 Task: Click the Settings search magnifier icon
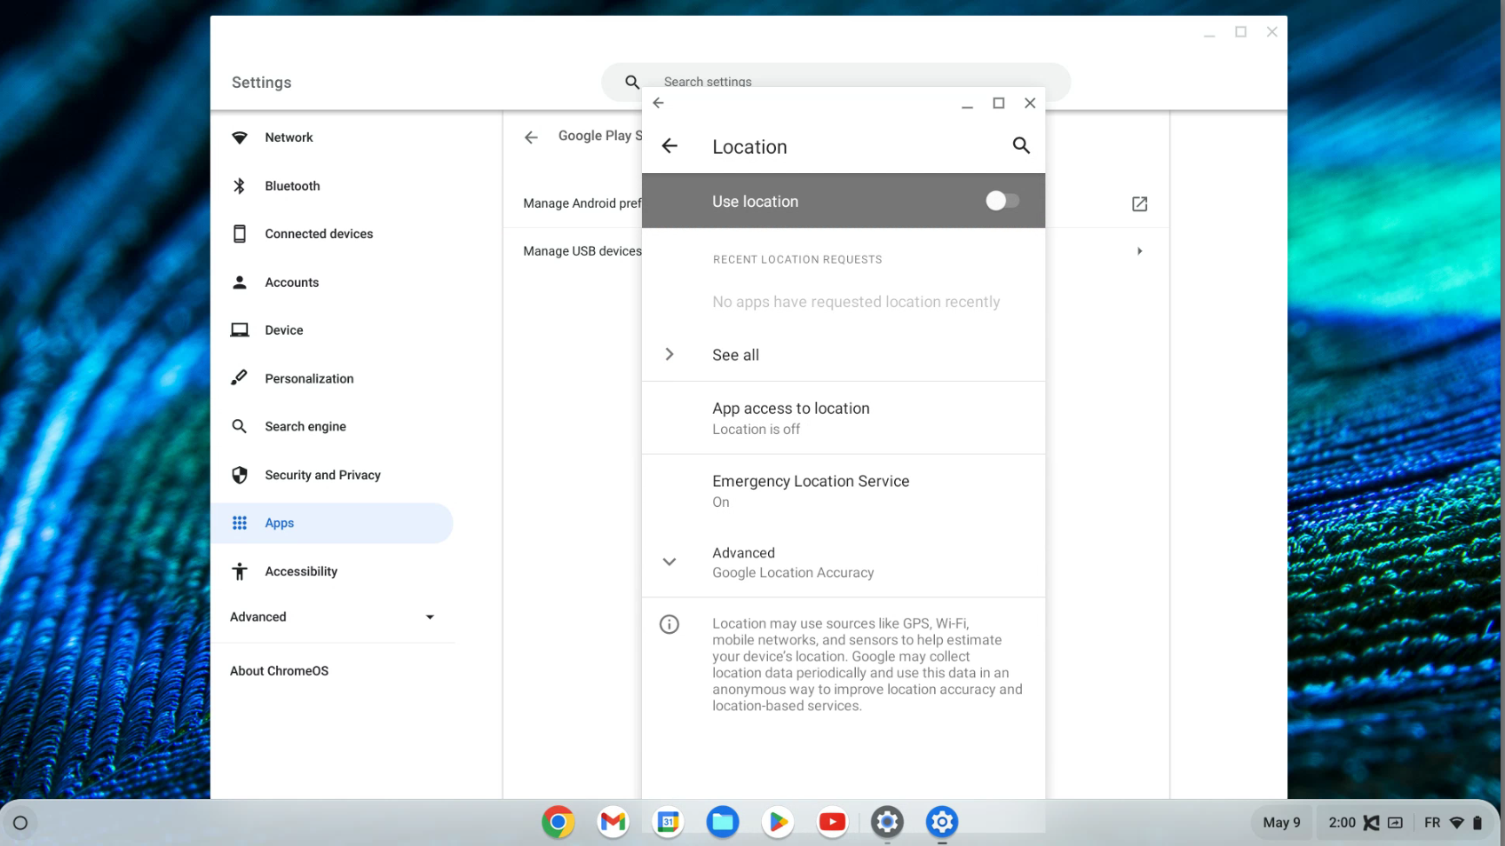click(x=632, y=82)
